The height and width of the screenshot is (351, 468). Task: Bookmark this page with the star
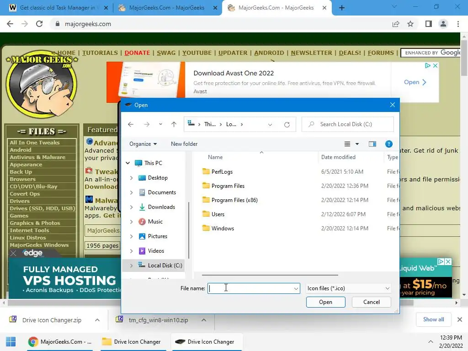coord(410,24)
